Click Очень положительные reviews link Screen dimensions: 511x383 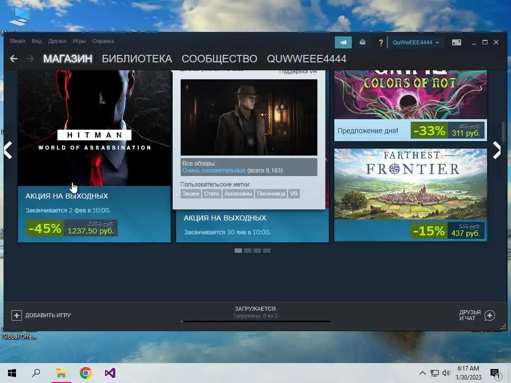[x=214, y=171]
